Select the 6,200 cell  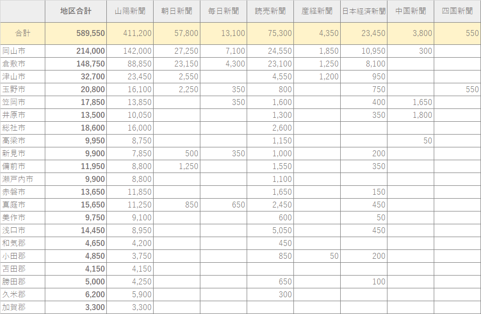coord(76,294)
